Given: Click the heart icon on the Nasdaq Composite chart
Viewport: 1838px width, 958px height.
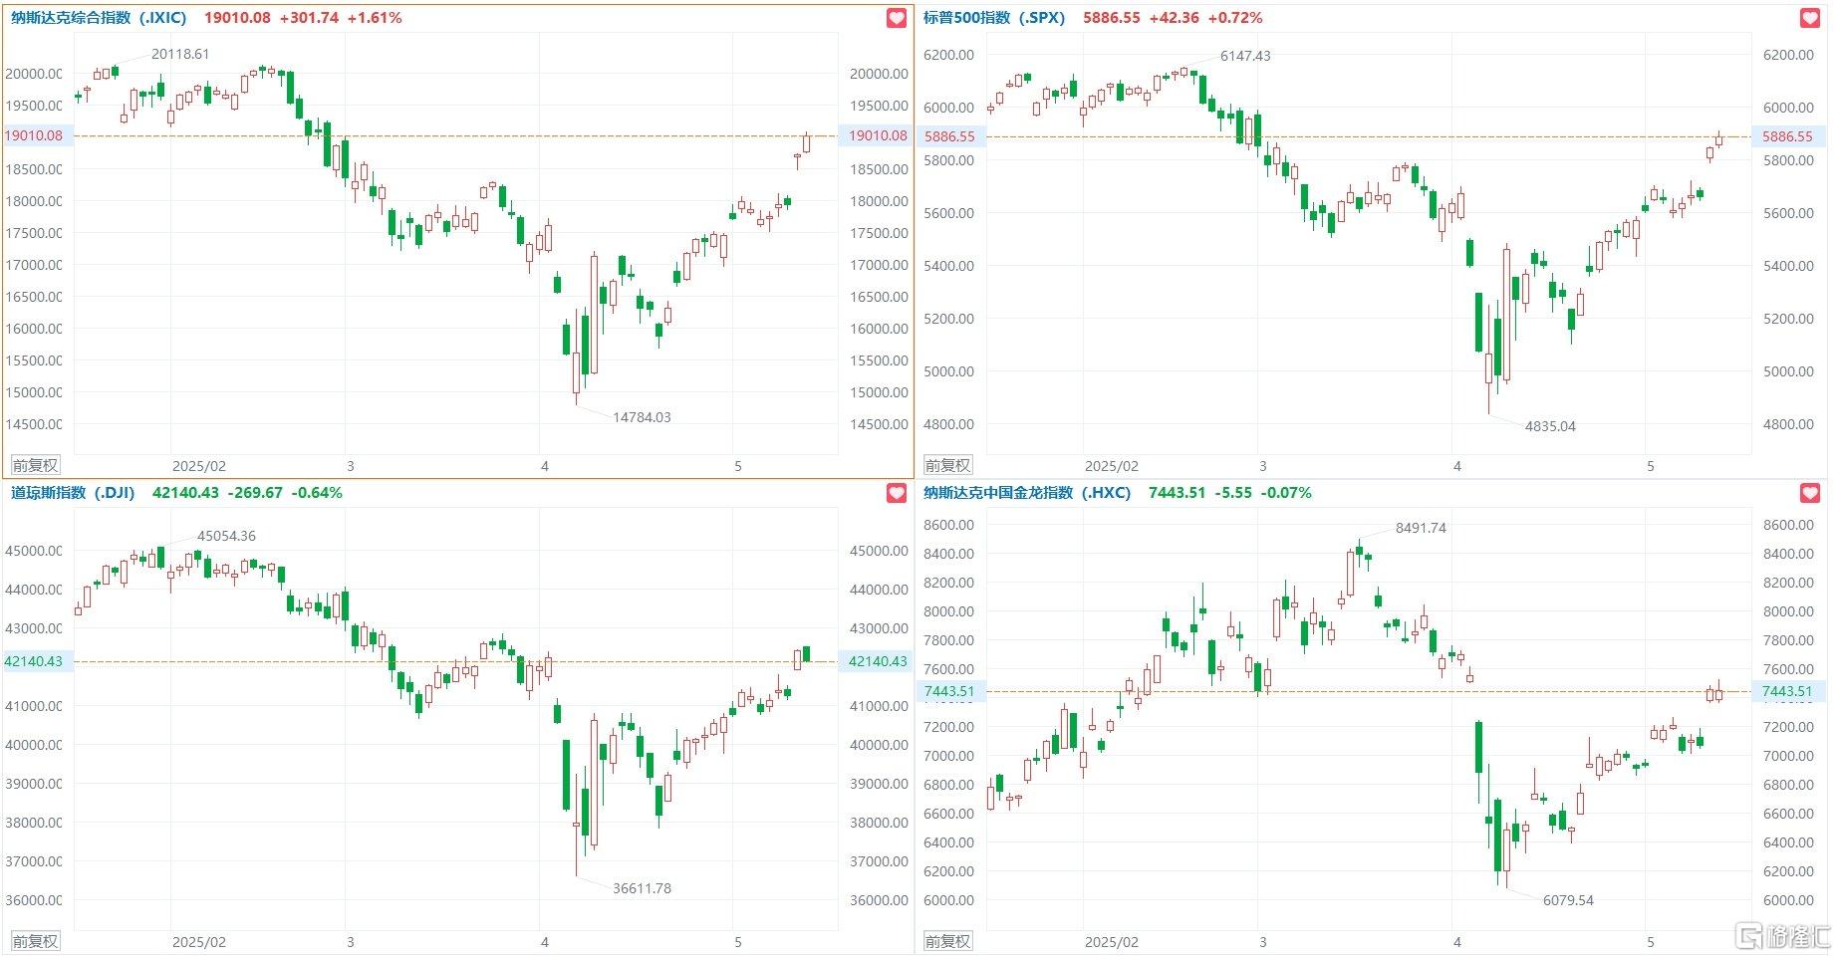Looking at the screenshot, I should point(897,18).
